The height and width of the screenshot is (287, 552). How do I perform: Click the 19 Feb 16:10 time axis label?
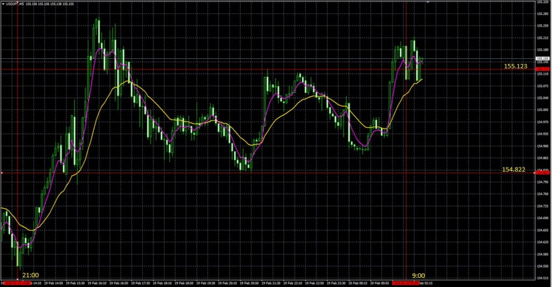(98, 283)
